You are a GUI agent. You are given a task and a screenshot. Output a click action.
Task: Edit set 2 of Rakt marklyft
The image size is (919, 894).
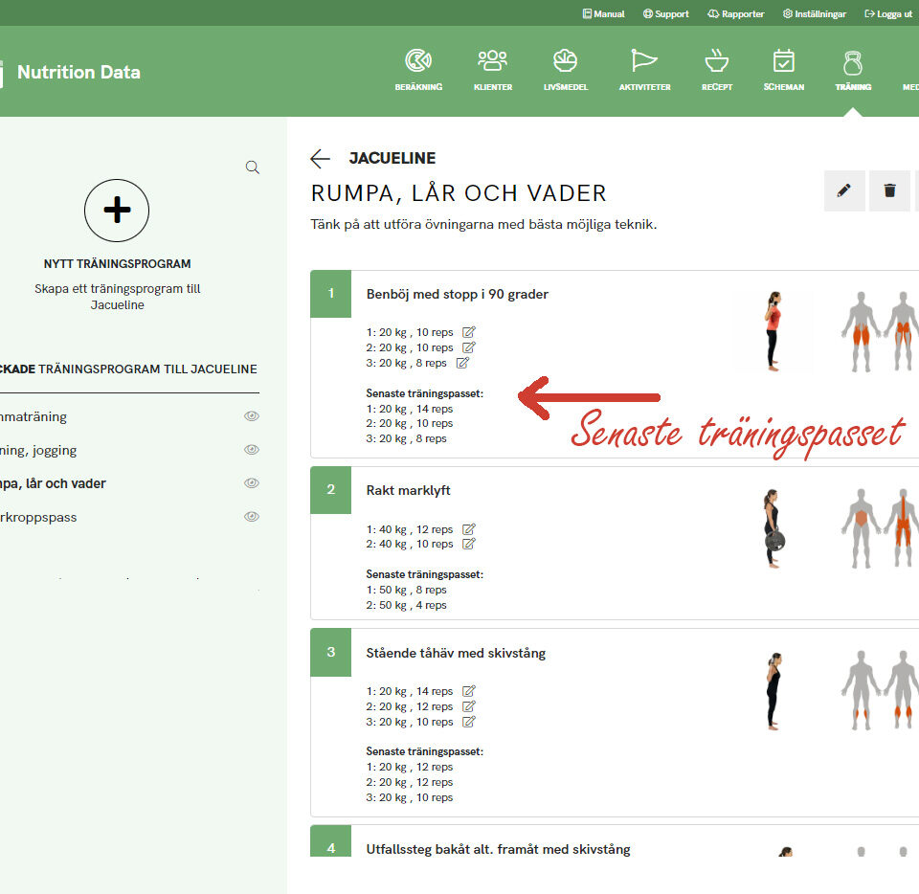(469, 544)
